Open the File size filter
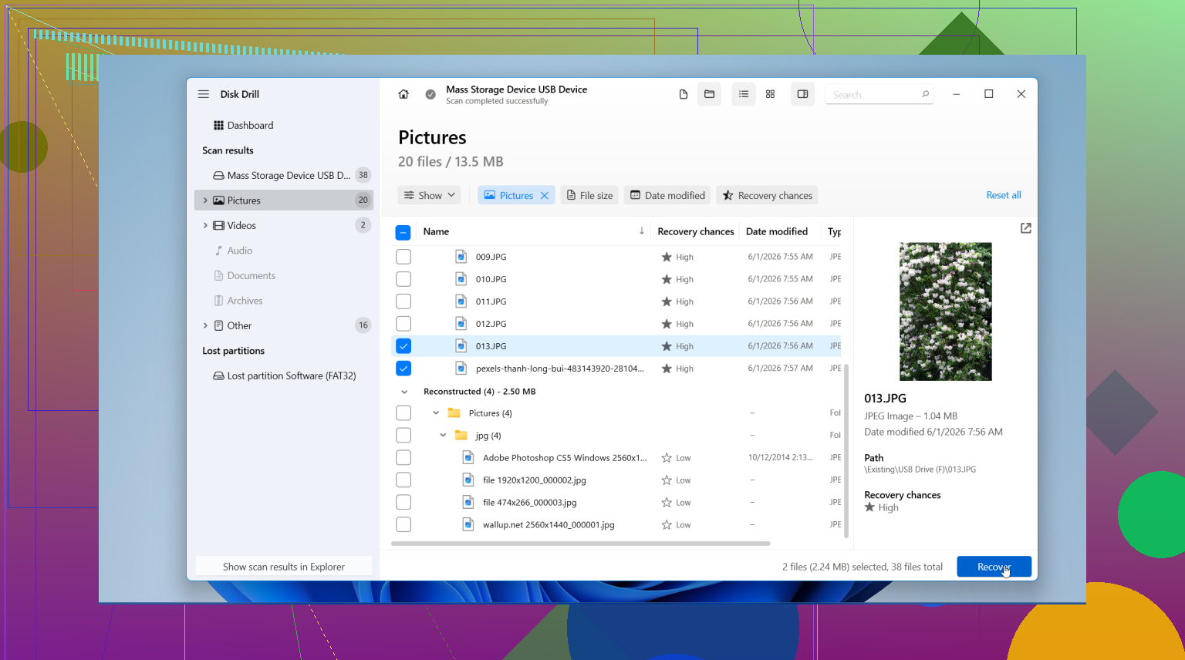 (x=590, y=196)
